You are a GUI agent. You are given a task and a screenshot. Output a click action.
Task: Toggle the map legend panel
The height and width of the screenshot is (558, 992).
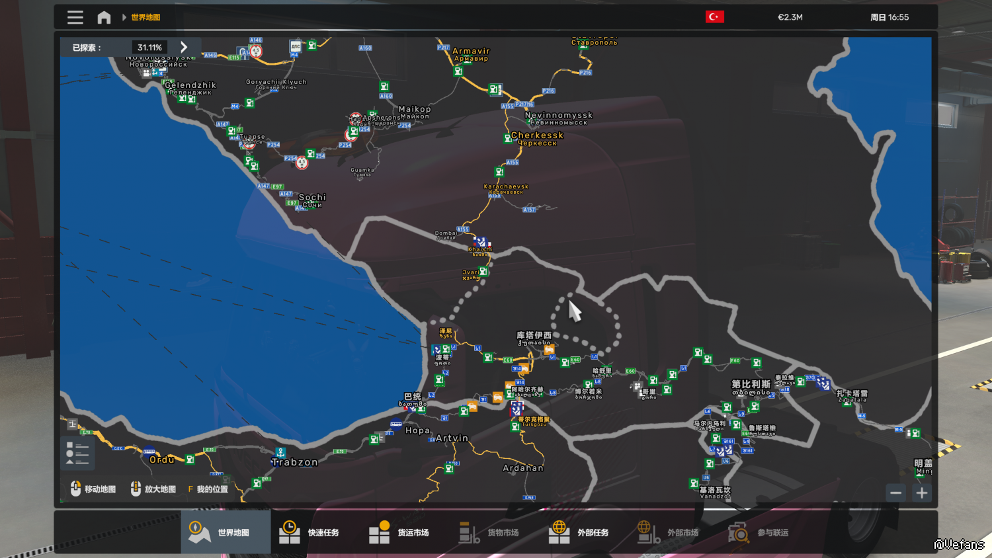pyautogui.click(x=77, y=453)
